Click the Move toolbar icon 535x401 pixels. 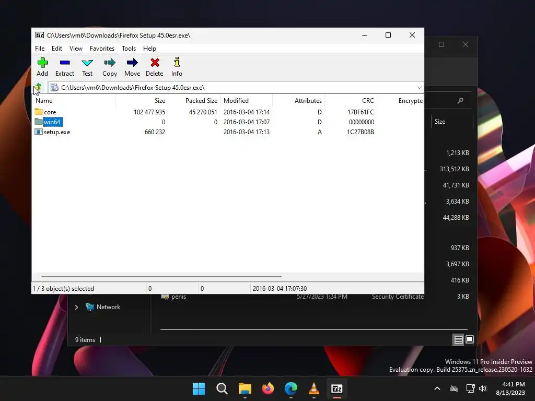point(132,63)
